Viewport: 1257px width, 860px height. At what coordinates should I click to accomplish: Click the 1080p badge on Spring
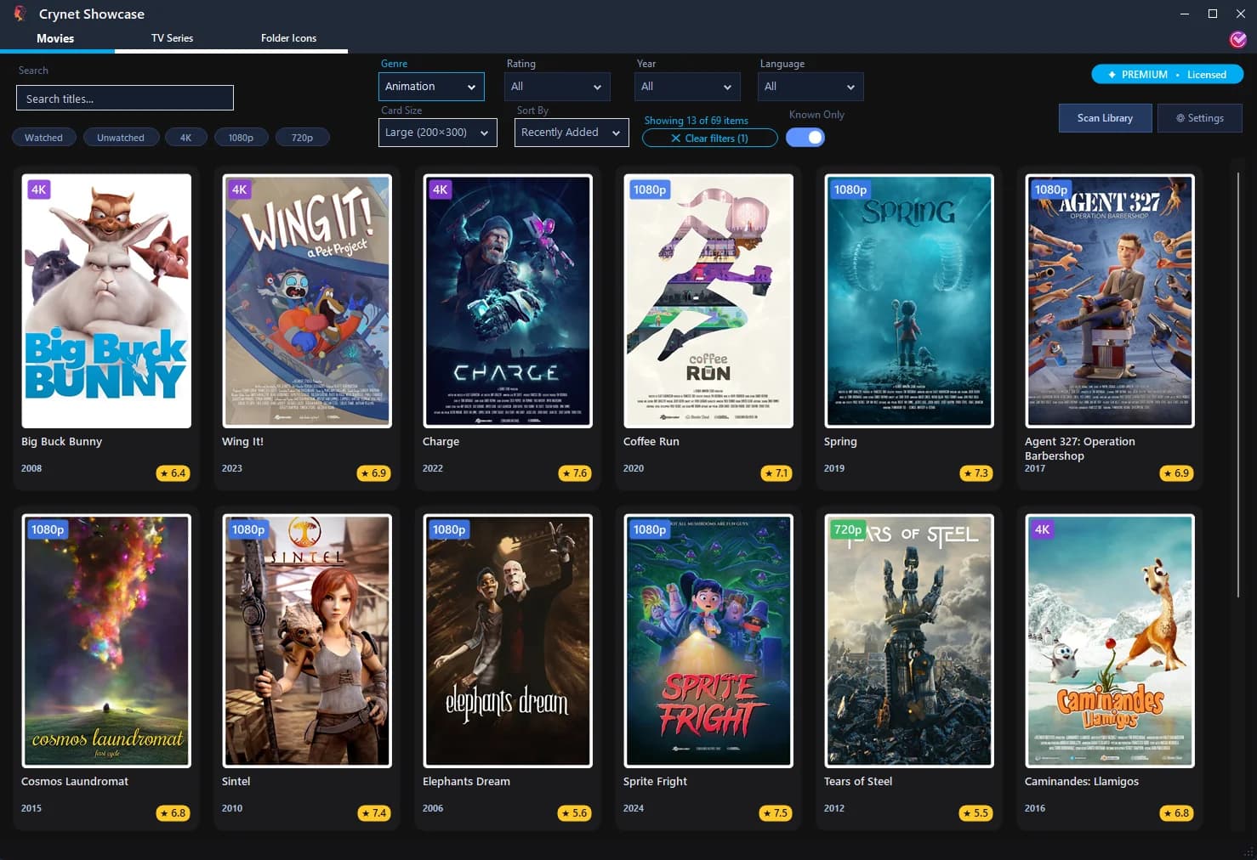click(850, 190)
